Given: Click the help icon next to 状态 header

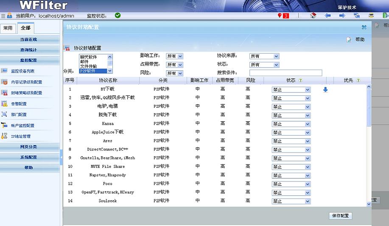Looking at the screenshot, I should tap(300, 80).
